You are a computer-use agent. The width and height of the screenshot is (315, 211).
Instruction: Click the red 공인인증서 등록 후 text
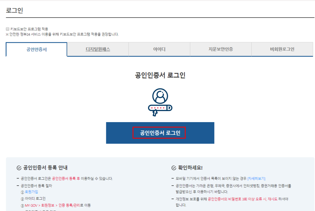[x=66, y=178]
